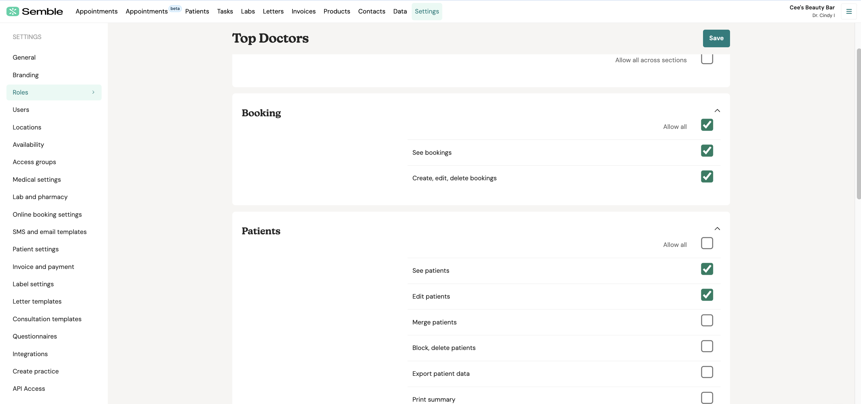
Task: Enable Export patient data permission
Action: point(707,372)
